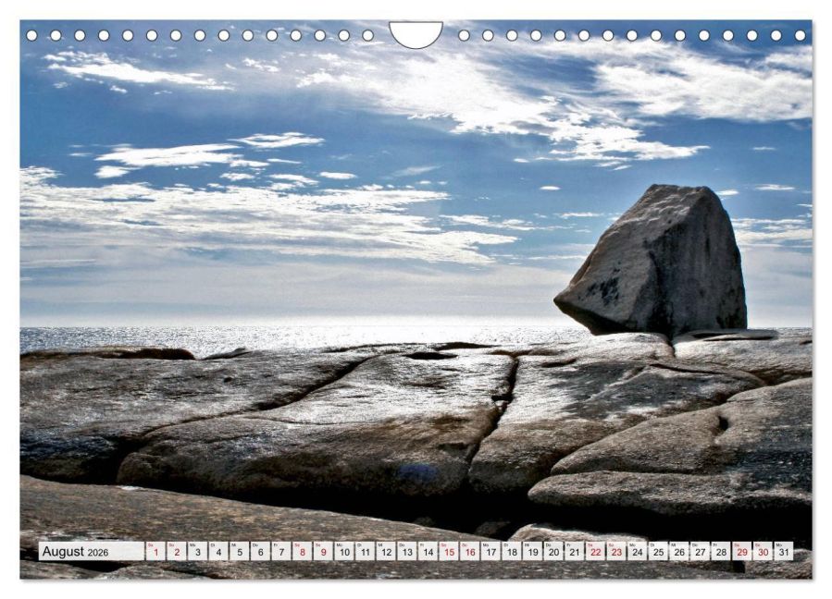Click red Saturday date cell 22

coord(595,551)
